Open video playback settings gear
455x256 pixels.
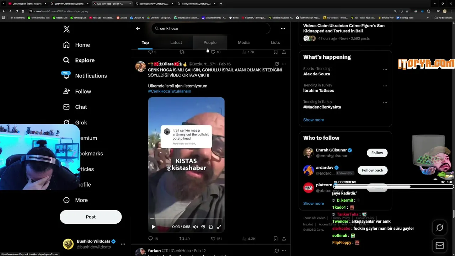[x=203, y=227]
